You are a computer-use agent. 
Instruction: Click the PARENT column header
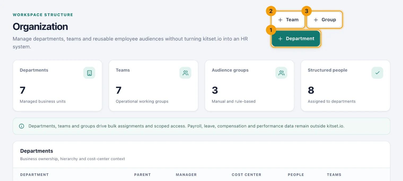(142, 175)
